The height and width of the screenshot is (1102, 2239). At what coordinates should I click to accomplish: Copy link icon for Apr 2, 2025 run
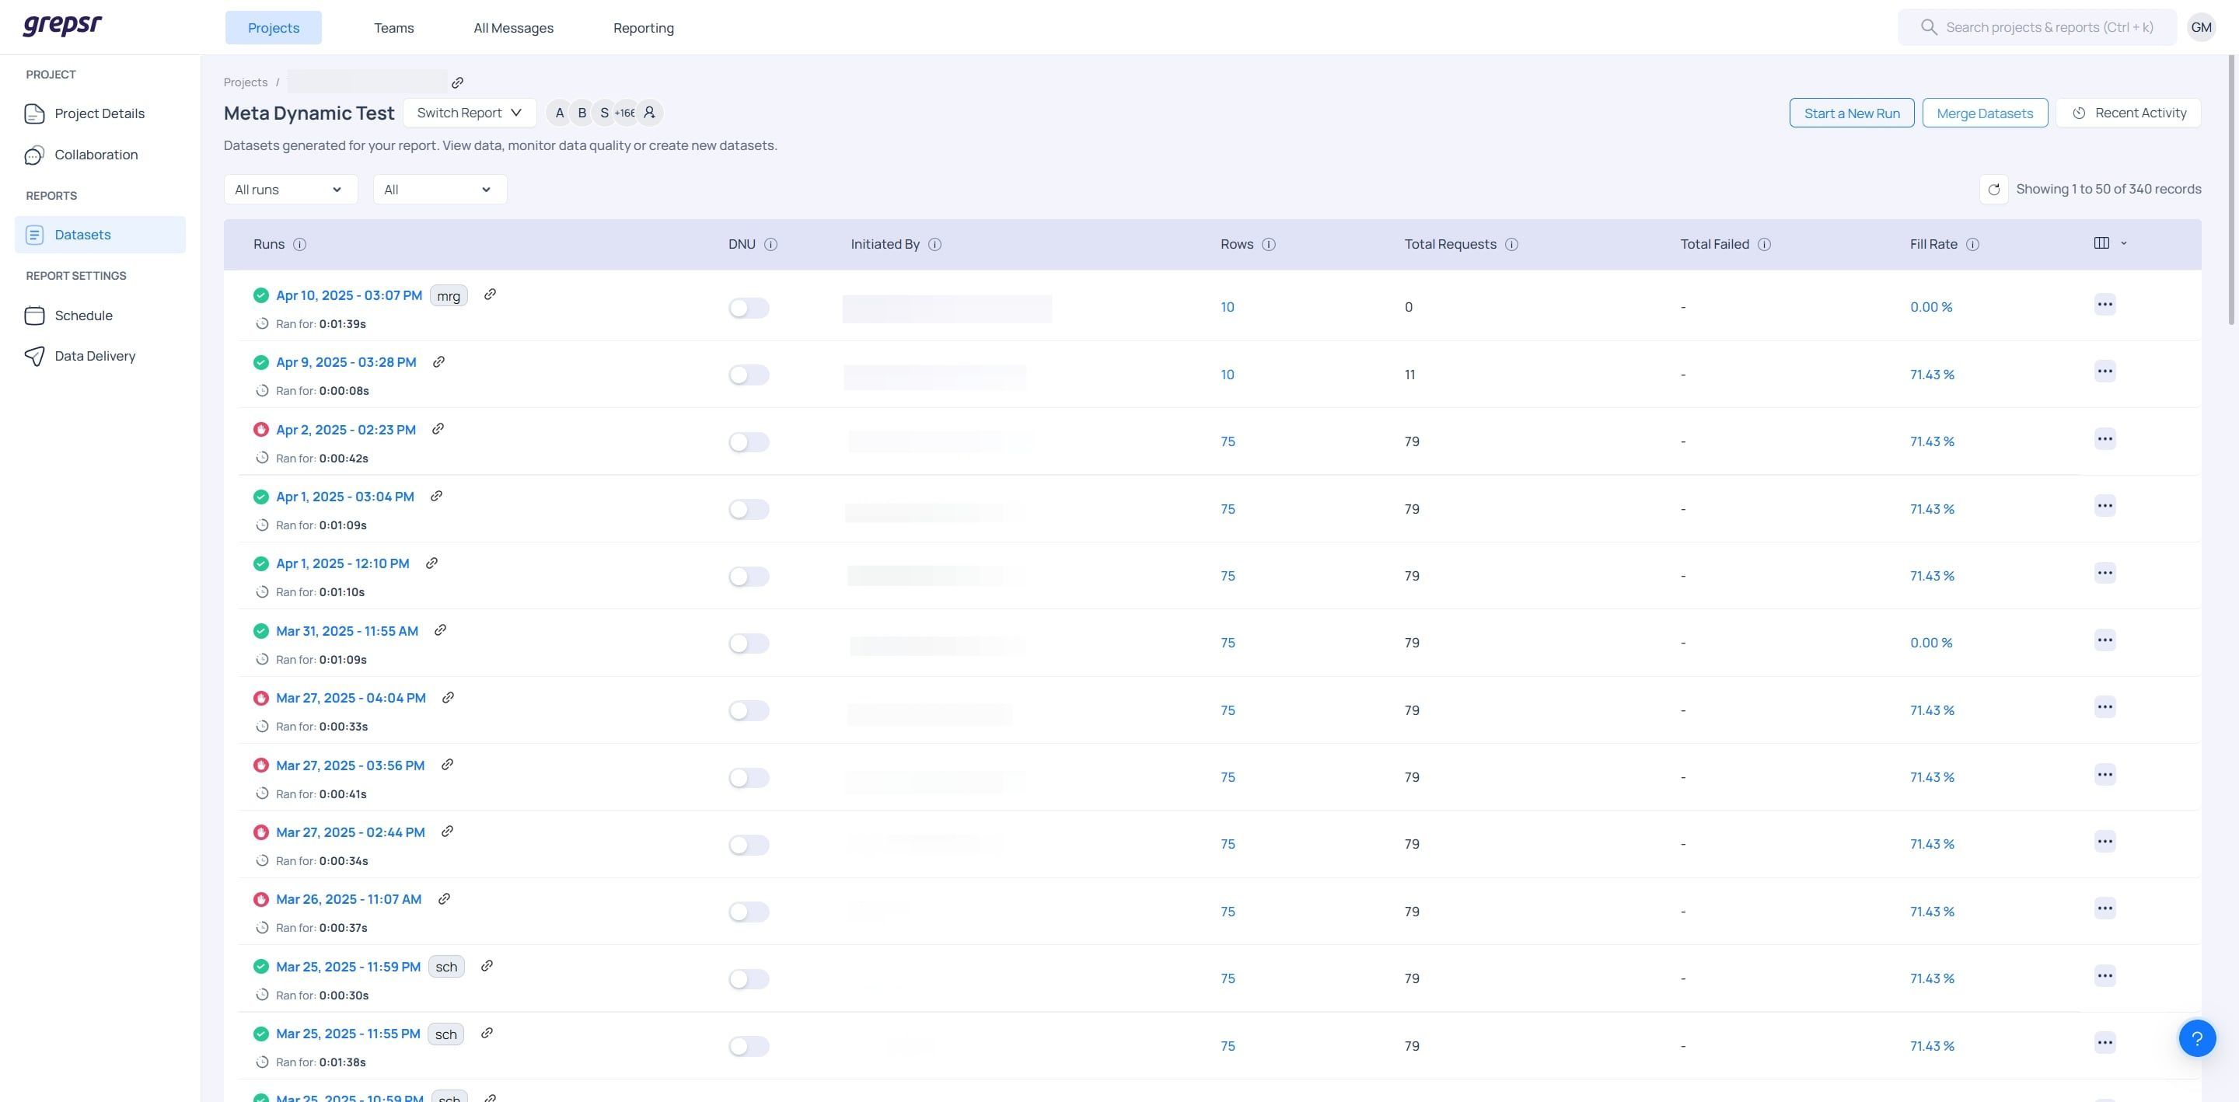pyautogui.click(x=438, y=428)
